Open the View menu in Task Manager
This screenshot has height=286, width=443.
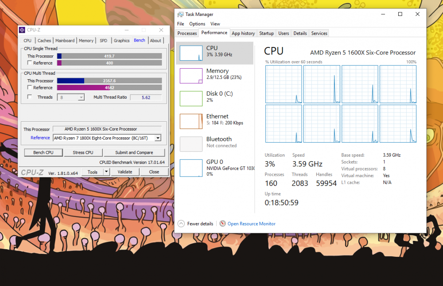(x=215, y=24)
